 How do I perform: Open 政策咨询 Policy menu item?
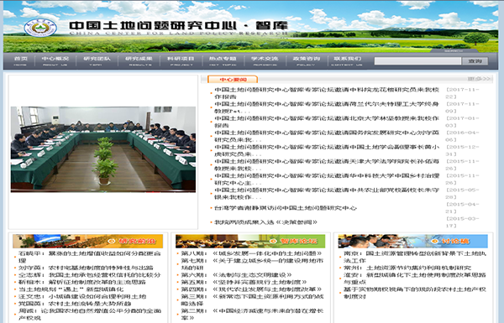click(x=306, y=61)
